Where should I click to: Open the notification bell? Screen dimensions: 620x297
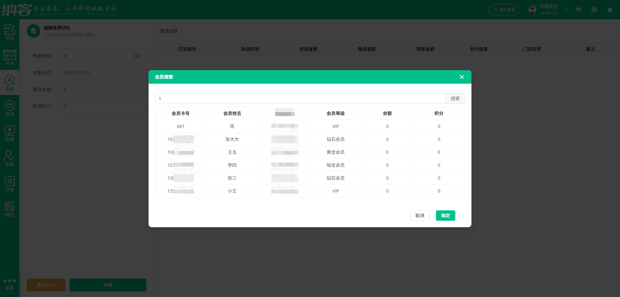point(610,10)
